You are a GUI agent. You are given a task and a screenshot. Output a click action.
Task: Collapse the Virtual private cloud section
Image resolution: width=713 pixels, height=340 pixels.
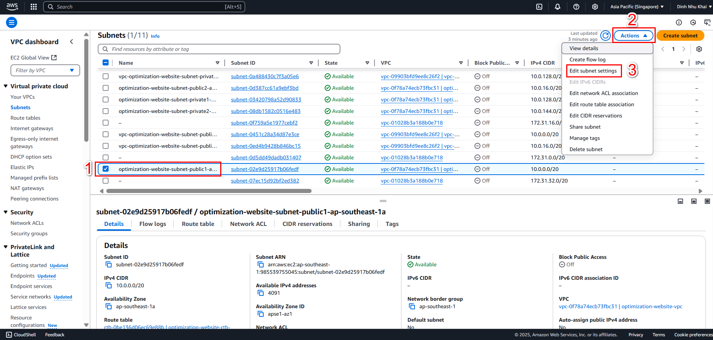[x=6, y=86]
